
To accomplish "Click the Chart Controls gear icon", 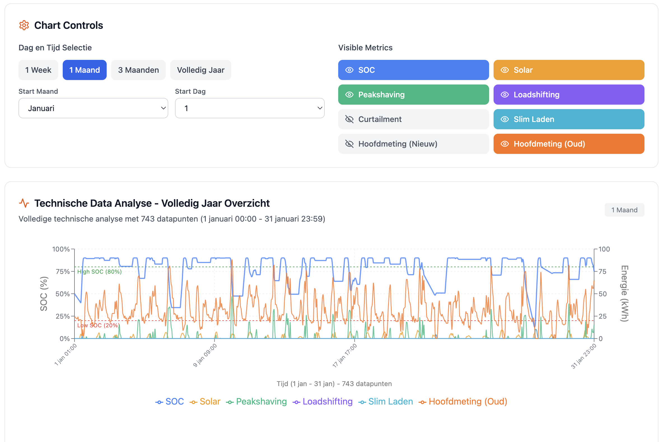I will click(24, 25).
